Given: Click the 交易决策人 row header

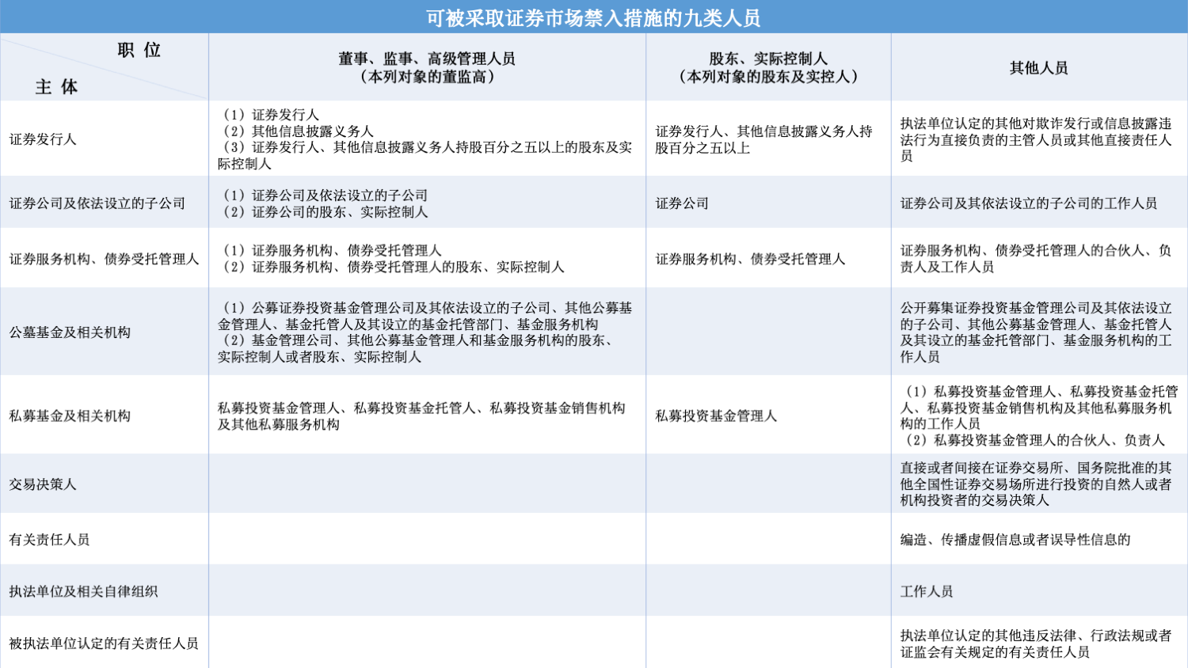Looking at the screenshot, I should pyautogui.click(x=43, y=484).
